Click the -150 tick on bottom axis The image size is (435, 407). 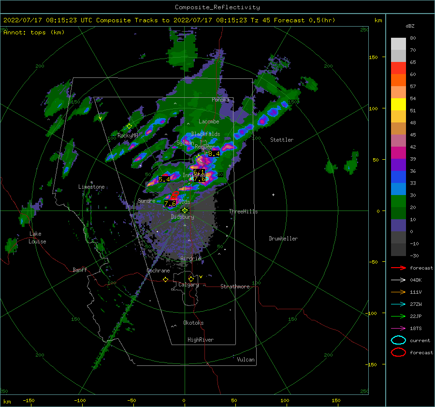point(29,401)
